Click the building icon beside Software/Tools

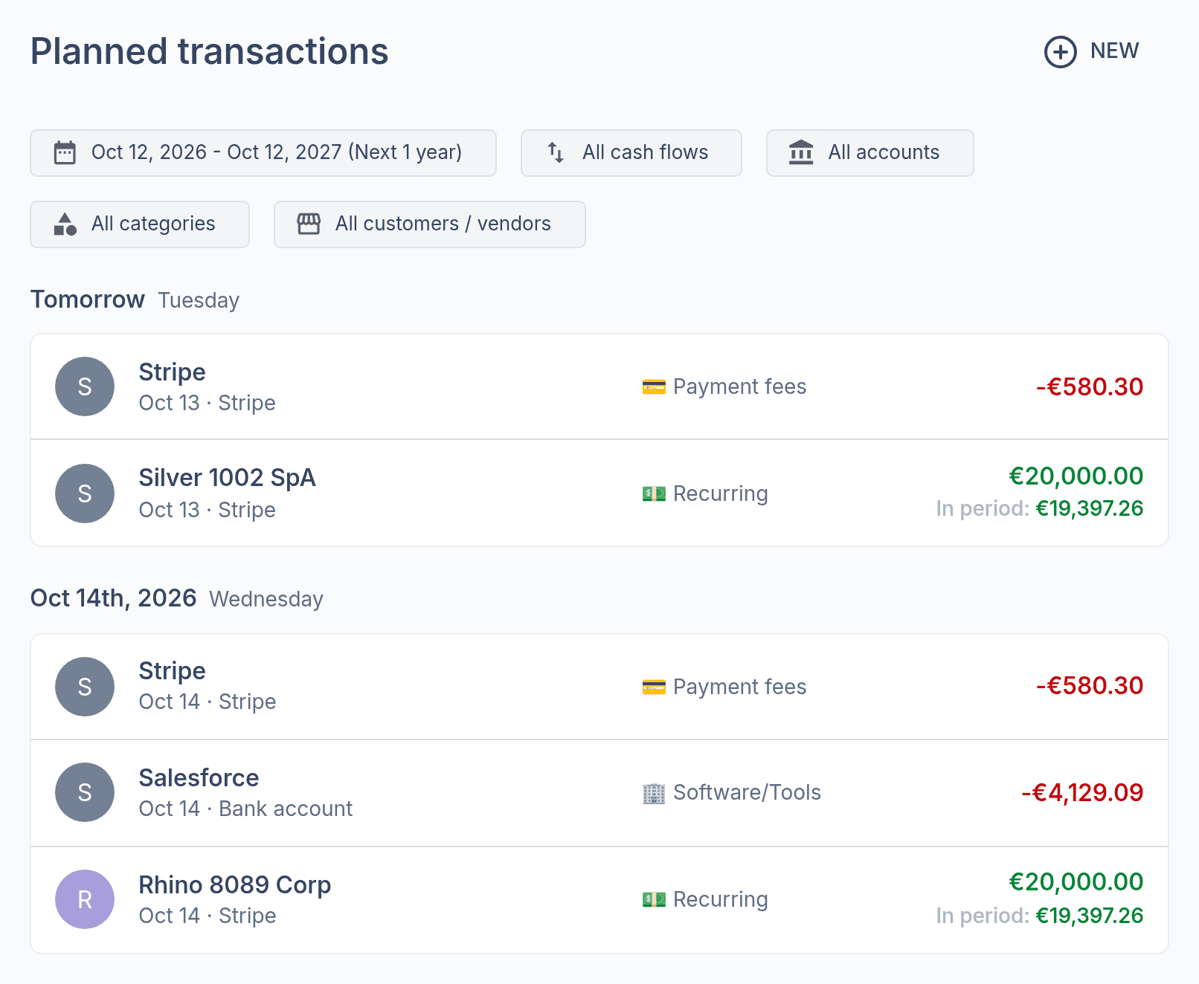click(654, 793)
